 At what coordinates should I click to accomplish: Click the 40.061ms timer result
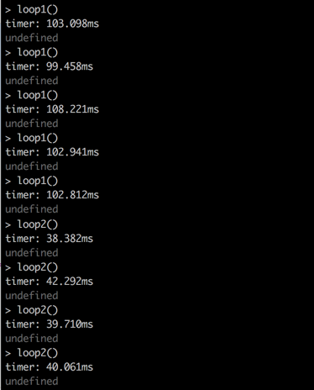(50, 367)
